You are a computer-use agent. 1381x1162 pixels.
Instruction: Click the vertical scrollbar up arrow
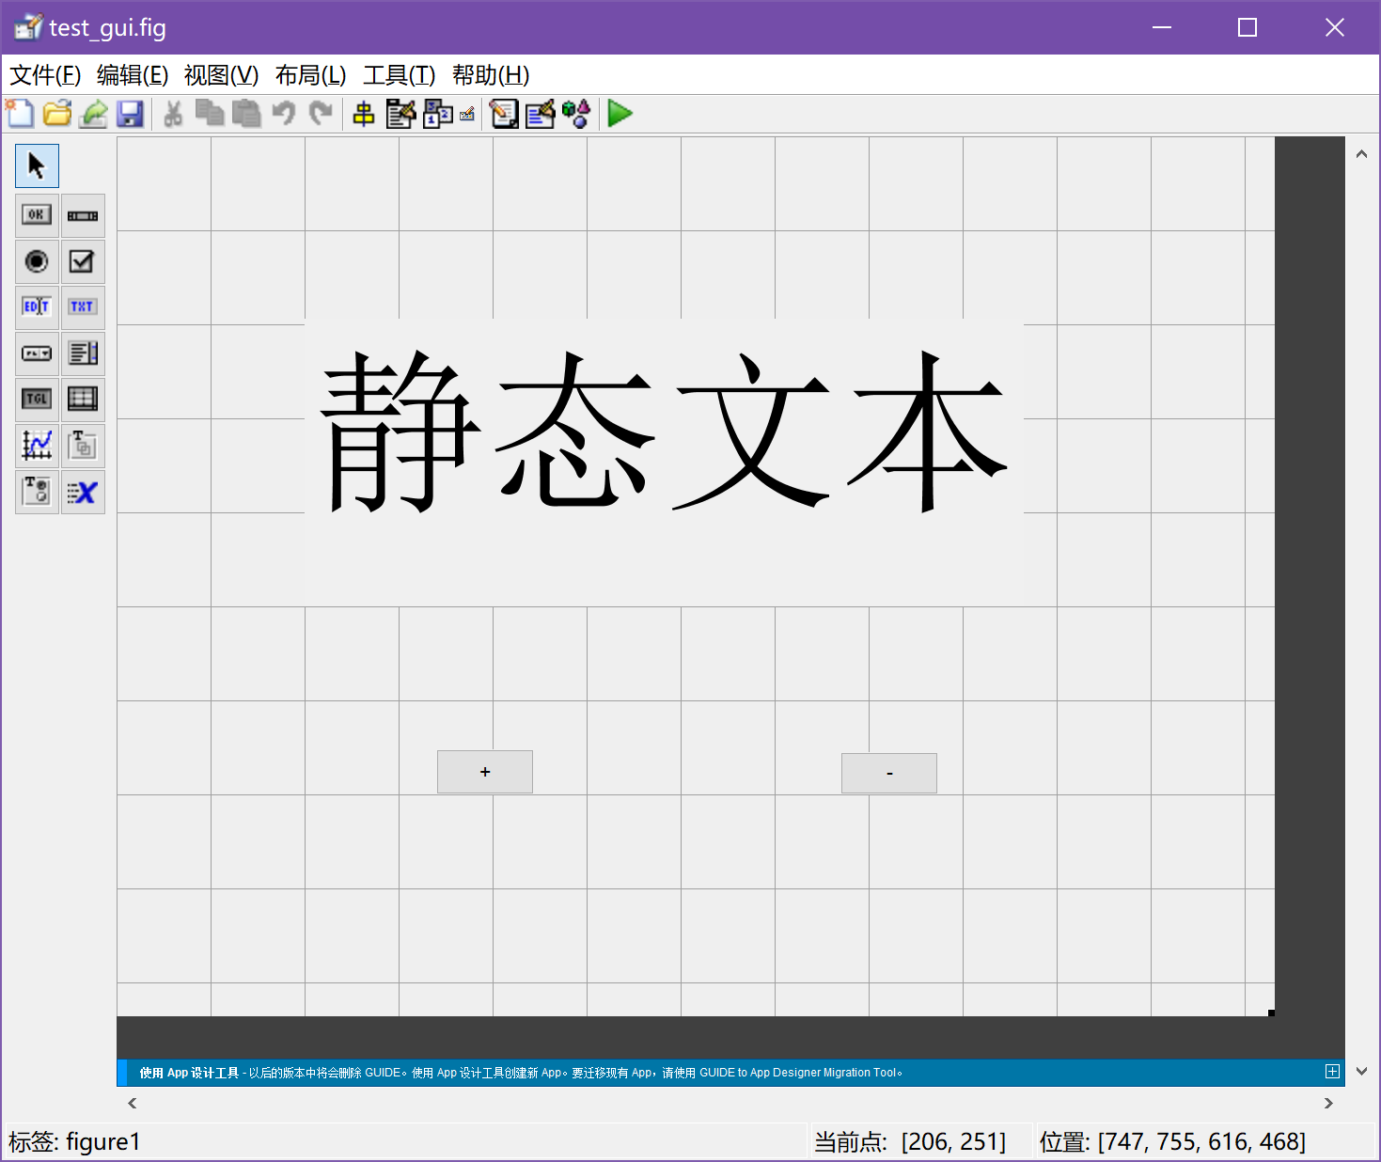1361,153
